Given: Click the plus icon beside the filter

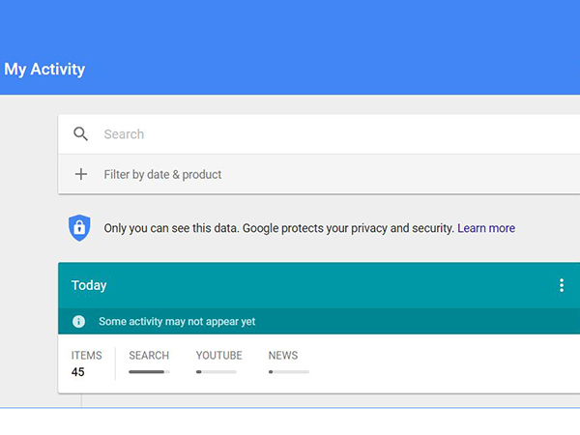Looking at the screenshot, I should 81,175.
